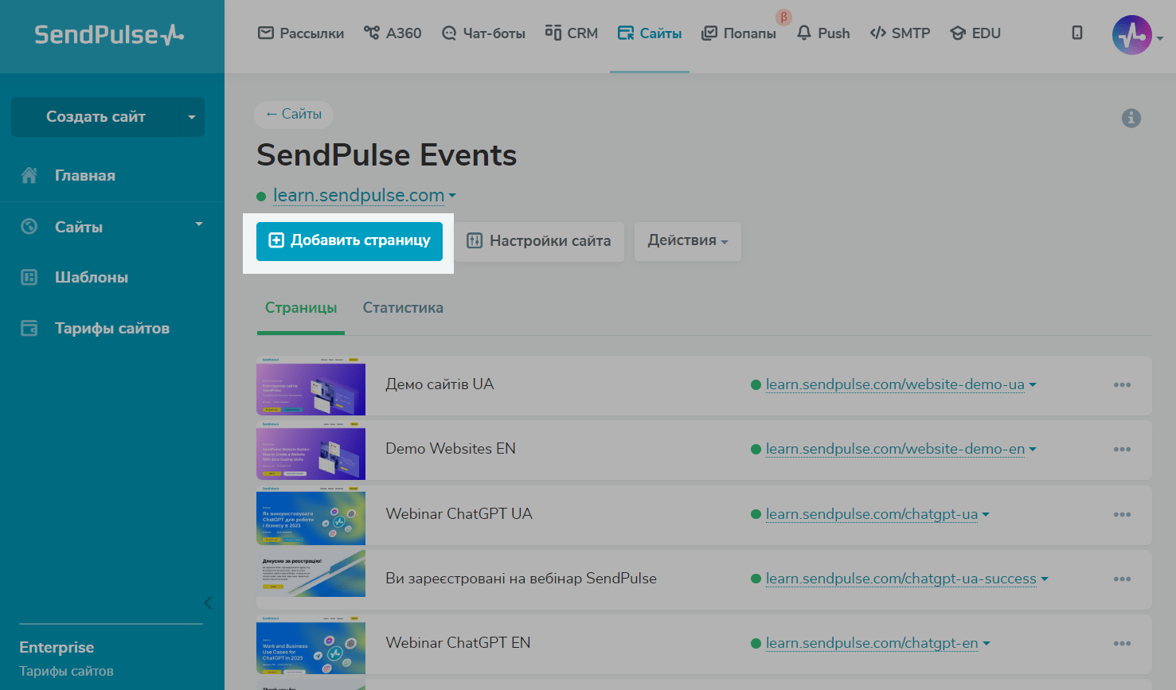Switch to the Статистика tab
The height and width of the screenshot is (690, 1176).
click(403, 308)
